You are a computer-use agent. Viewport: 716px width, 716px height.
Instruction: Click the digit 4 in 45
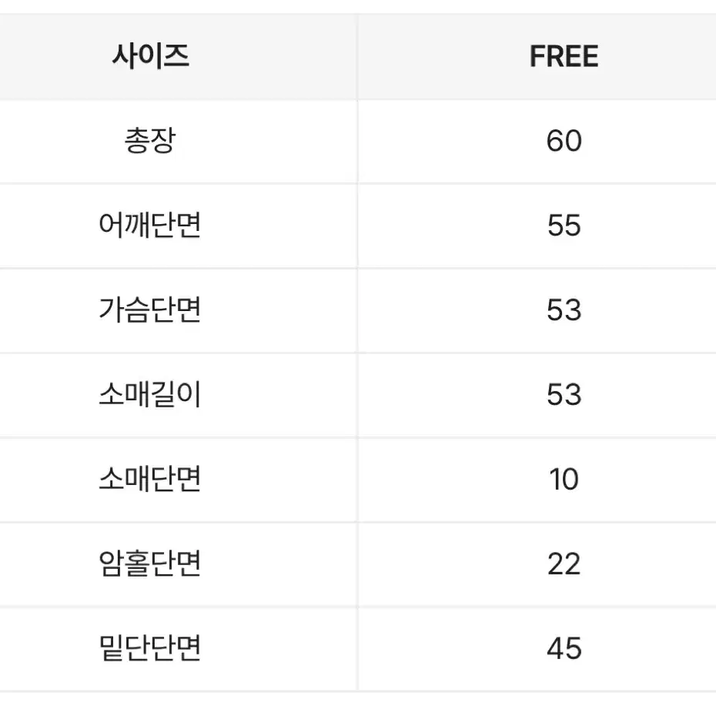pyautogui.click(x=555, y=648)
